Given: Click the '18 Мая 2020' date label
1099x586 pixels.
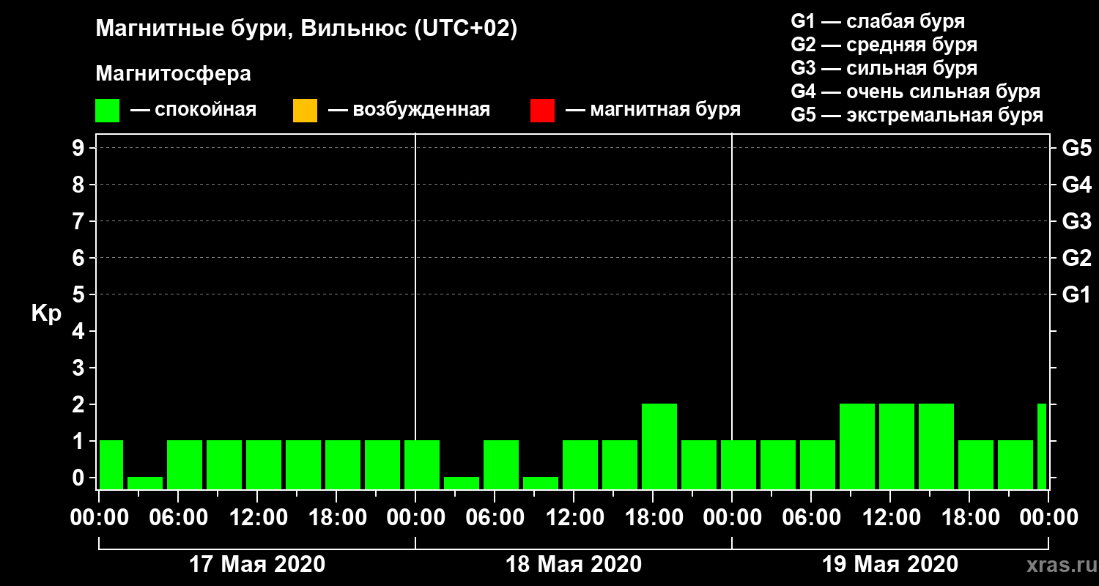Looking at the screenshot, I should click(x=573, y=564).
